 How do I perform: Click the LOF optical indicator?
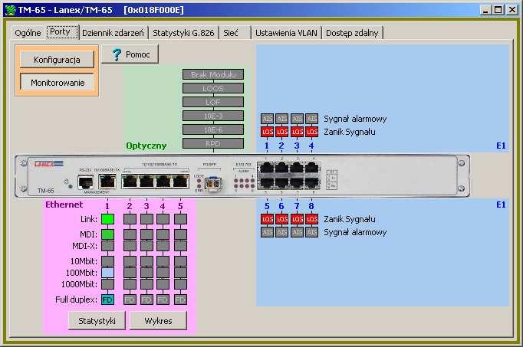tap(213, 102)
